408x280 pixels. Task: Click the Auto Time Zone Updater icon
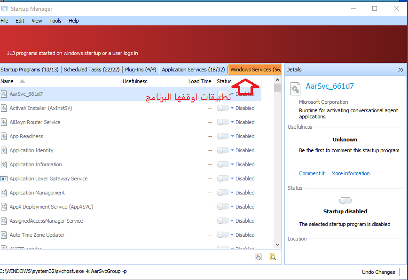click(4, 235)
